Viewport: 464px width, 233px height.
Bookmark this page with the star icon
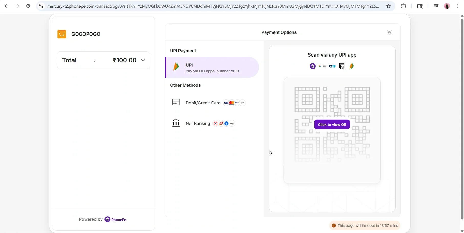tap(388, 6)
